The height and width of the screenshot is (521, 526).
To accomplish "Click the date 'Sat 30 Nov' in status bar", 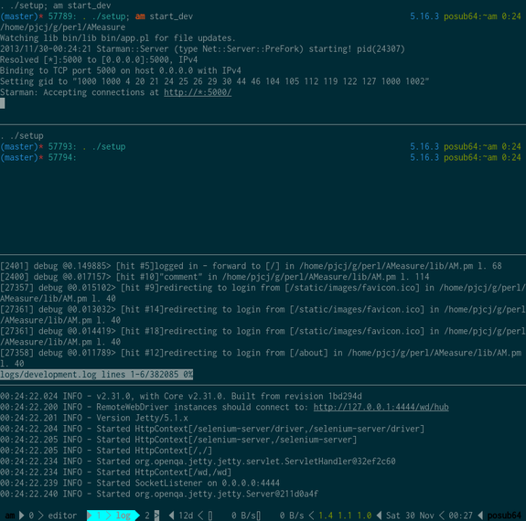I will click(x=410, y=516).
